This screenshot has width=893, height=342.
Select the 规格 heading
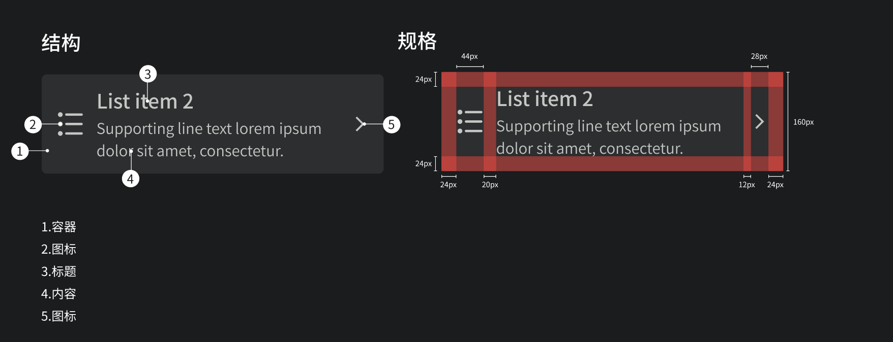(417, 41)
